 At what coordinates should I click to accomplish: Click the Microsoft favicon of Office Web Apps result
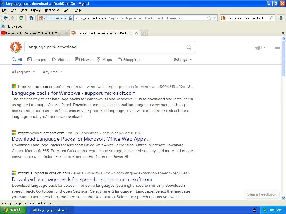tap(14, 132)
